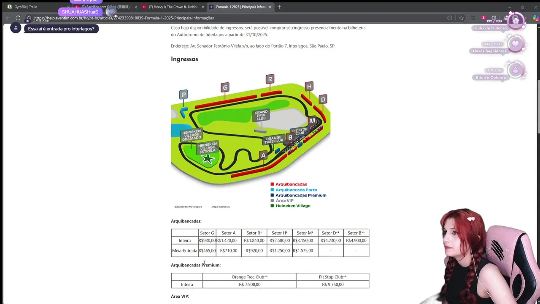The width and height of the screenshot is (540, 304).
Task: Go back to the previous page
Action: 8,18
